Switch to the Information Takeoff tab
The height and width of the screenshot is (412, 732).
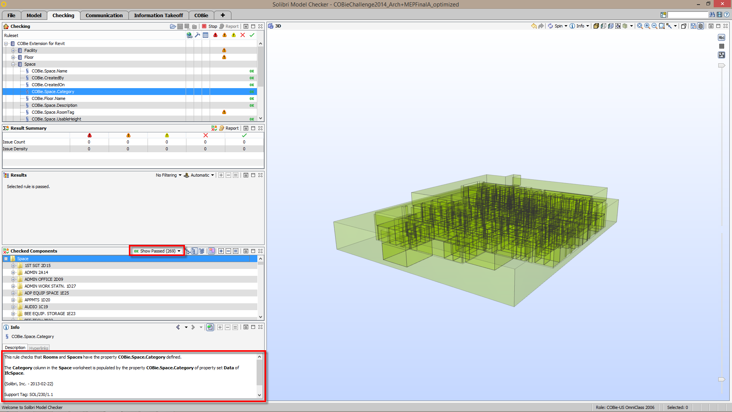pyautogui.click(x=158, y=15)
